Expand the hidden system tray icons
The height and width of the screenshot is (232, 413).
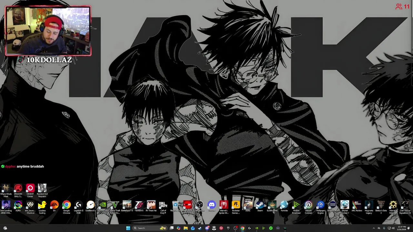(374, 228)
